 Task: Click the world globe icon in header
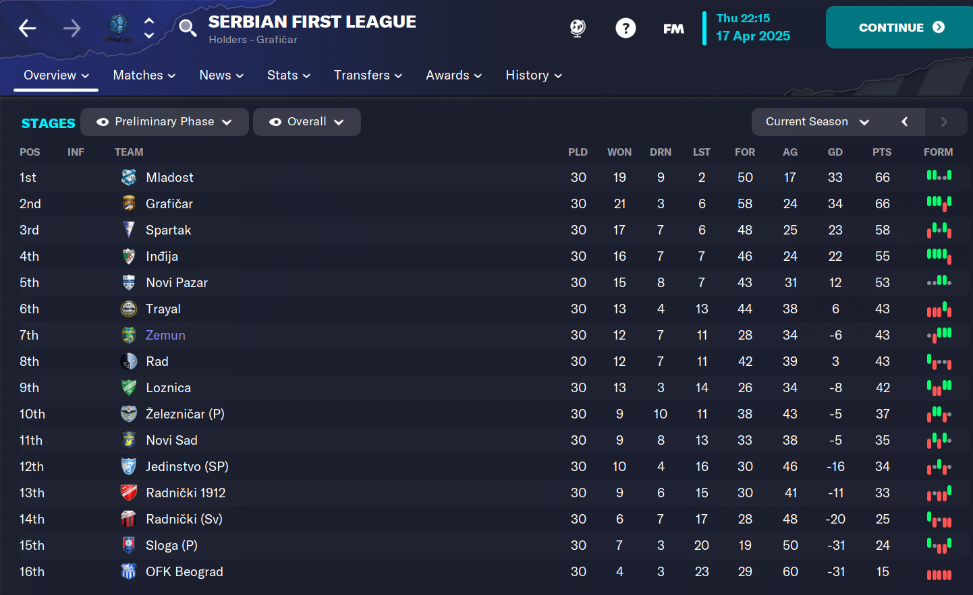point(578,28)
